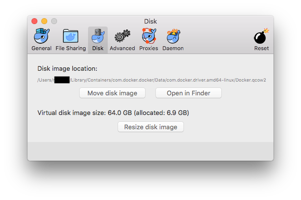Screen dimensions: 301x200
Task: Click the File Sharing tab label
Action: tap(70, 48)
